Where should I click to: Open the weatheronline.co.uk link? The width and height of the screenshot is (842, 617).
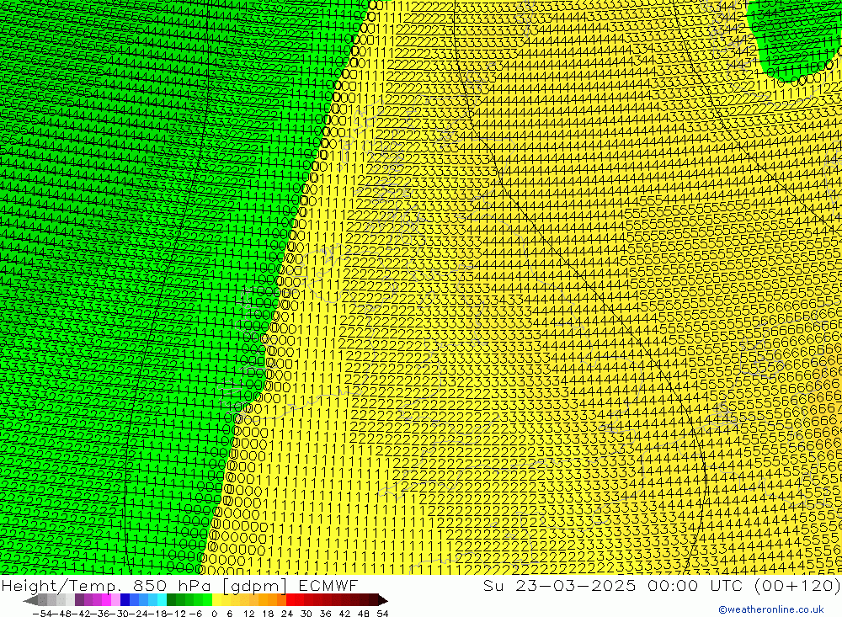coord(770,609)
